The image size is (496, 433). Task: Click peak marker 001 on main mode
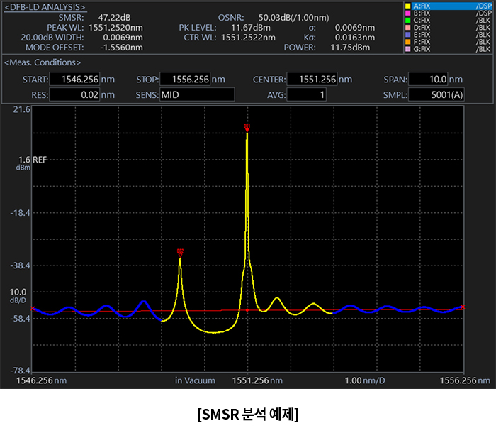click(247, 128)
